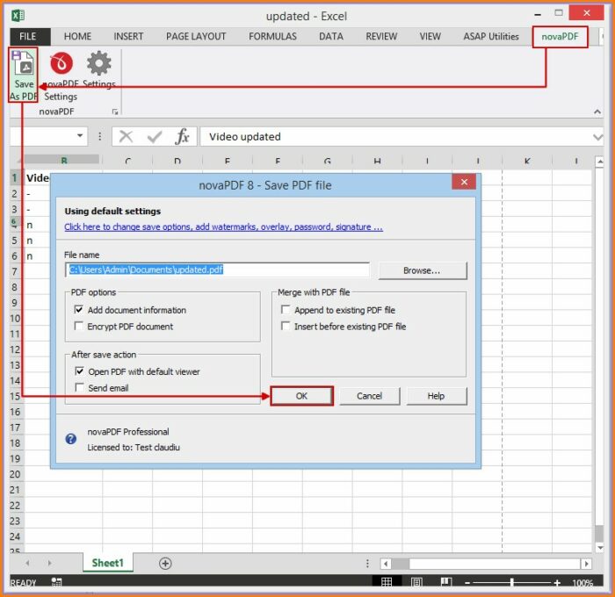Select column K header
Image resolution: width=615 pixels, height=597 pixels.
(x=527, y=161)
